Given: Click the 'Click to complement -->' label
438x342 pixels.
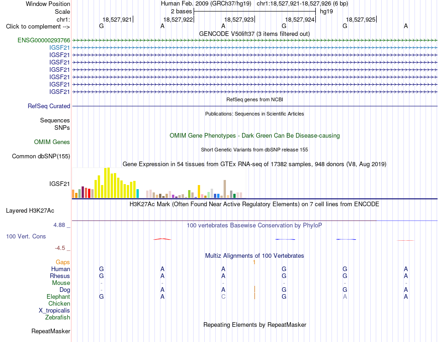Looking at the screenshot, I should pyautogui.click(x=38, y=27).
